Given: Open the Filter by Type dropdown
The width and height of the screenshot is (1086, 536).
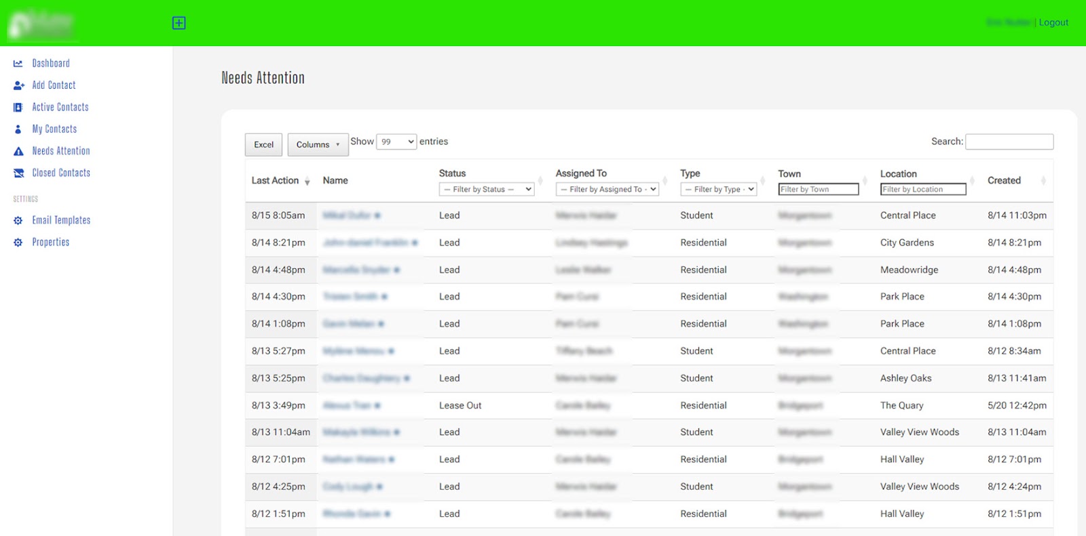Looking at the screenshot, I should coord(719,189).
